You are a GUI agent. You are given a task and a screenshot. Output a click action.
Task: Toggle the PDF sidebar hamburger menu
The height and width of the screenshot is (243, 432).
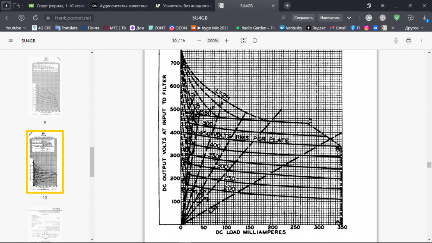[x=11, y=41]
